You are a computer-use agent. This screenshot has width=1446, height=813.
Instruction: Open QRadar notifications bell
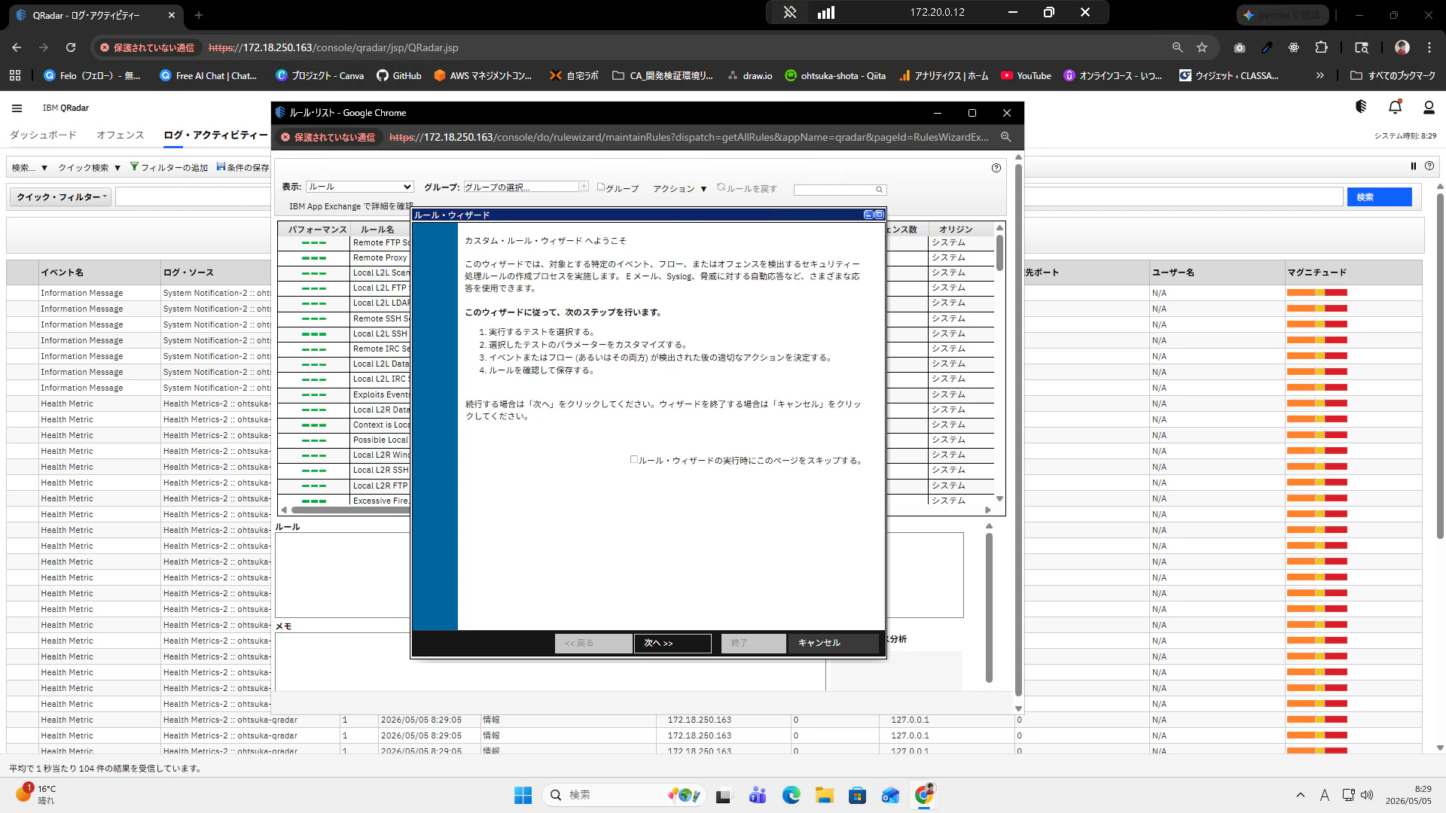click(1395, 107)
